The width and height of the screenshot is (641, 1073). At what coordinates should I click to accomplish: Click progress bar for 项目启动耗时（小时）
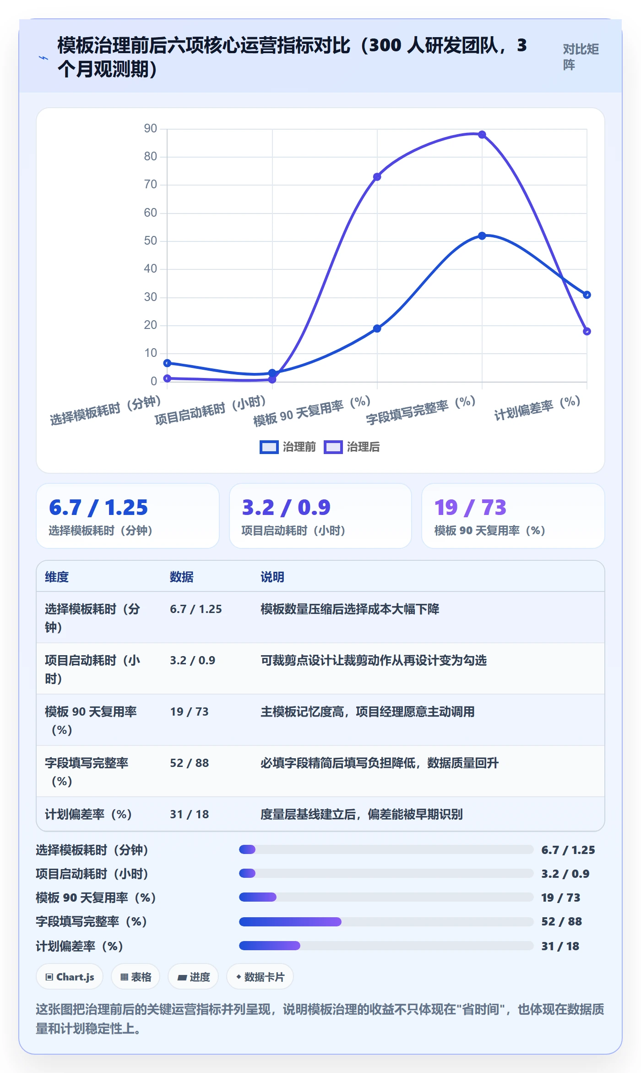click(386, 873)
